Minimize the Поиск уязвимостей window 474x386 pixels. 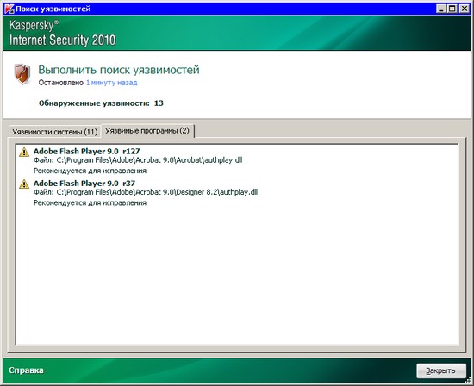441,9
